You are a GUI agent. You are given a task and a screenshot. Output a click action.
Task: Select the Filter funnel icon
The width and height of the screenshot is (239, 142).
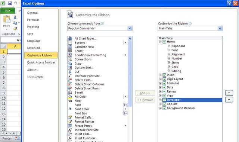click(x=70, y=101)
